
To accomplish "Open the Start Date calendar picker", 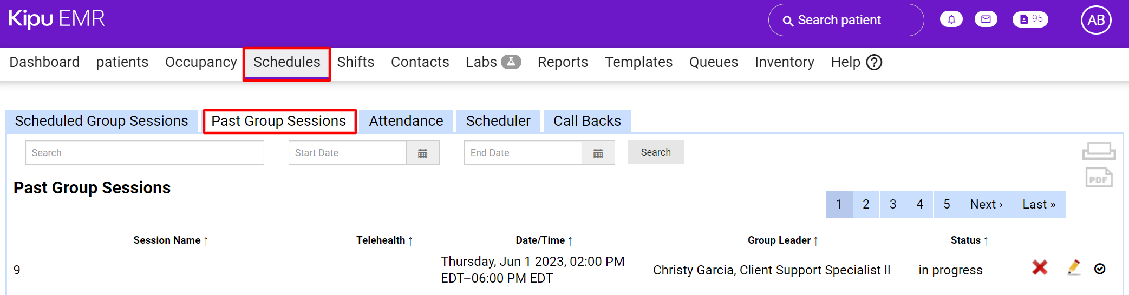I will [x=422, y=153].
